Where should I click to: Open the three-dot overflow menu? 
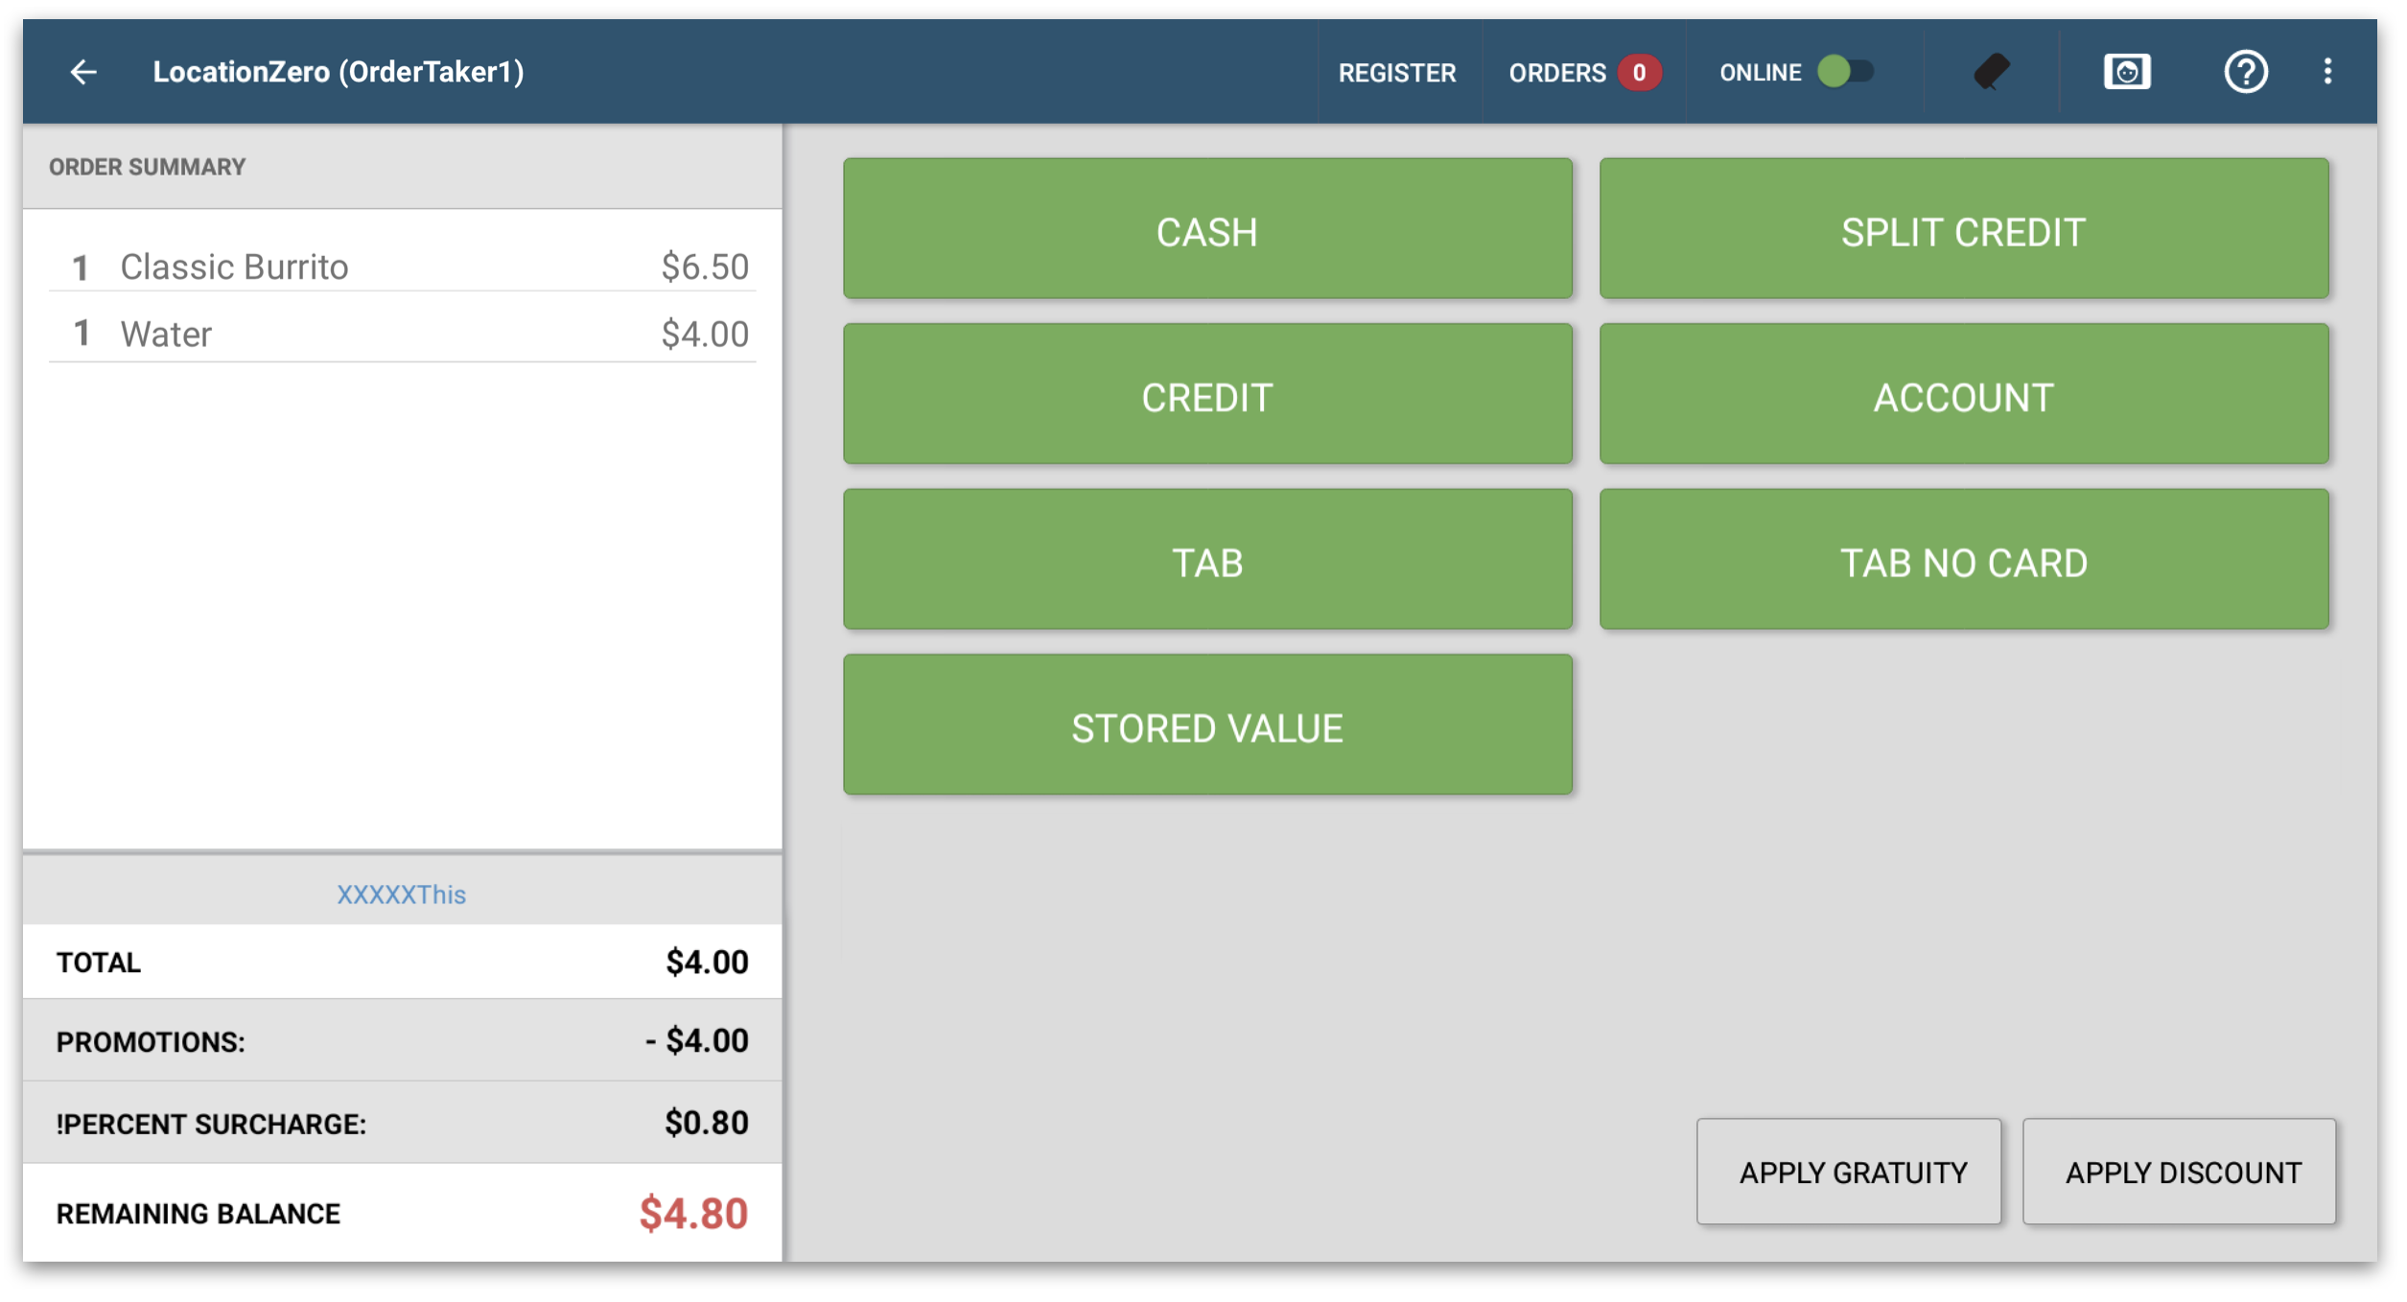[2326, 72]
